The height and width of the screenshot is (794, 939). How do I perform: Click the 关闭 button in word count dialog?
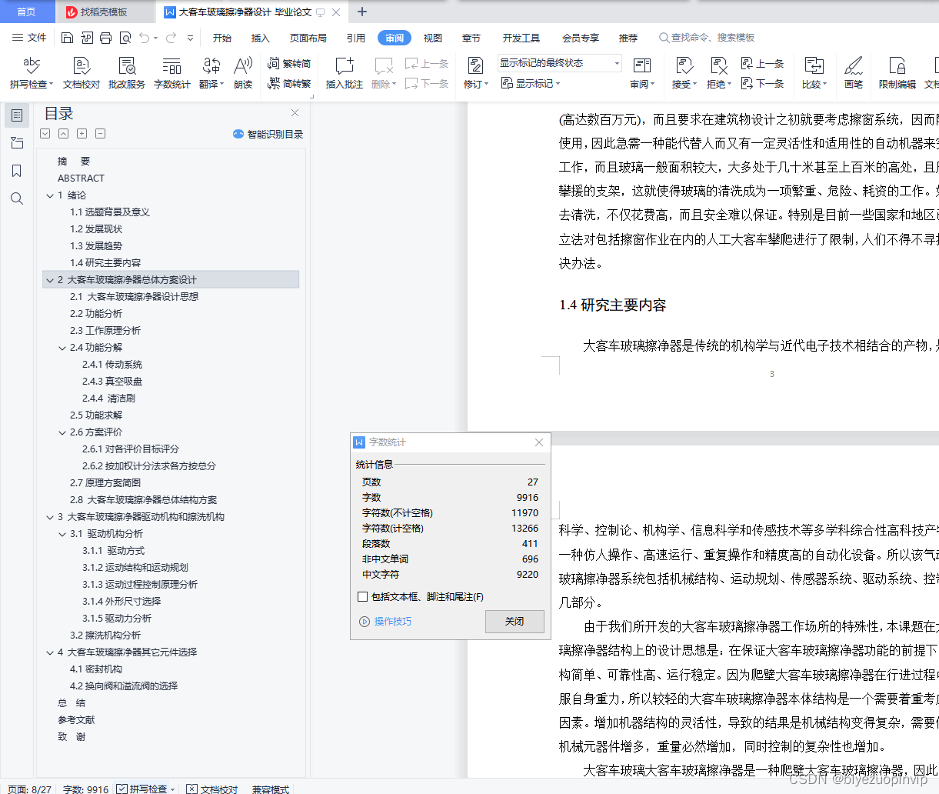coord(514,622)
